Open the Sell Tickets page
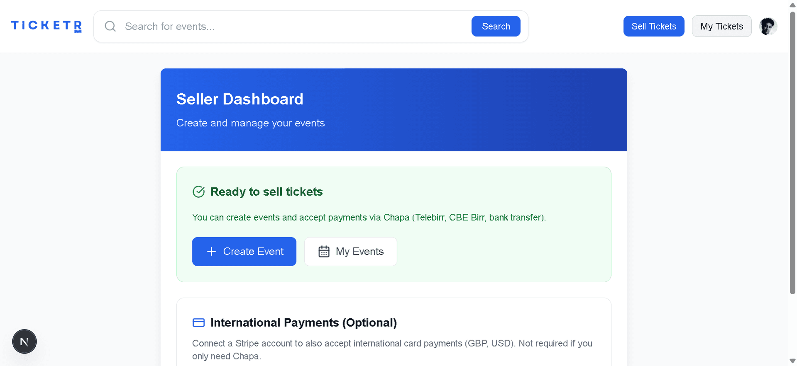This screenshot has width=797, height=366. [653, 26]
